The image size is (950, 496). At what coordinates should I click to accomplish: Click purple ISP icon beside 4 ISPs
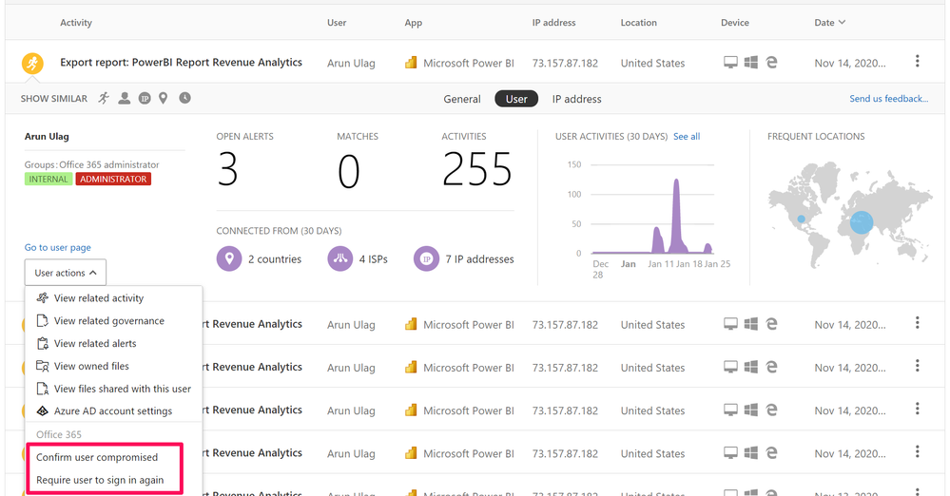coord(339,259)
